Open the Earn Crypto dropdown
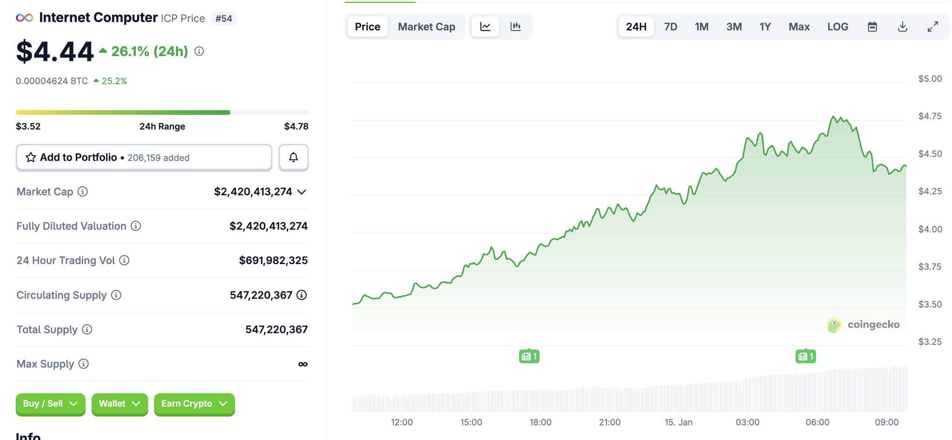Screen dimensions: 952x440 coord(194,404)
